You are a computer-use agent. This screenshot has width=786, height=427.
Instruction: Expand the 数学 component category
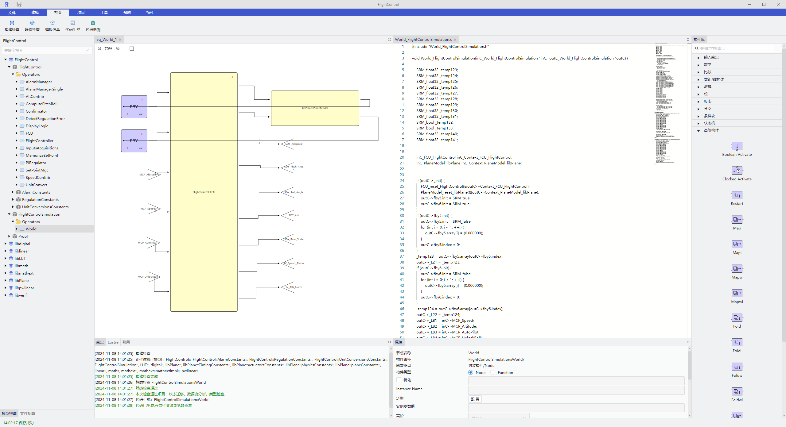pyautogui.click(x=698, y=65)
